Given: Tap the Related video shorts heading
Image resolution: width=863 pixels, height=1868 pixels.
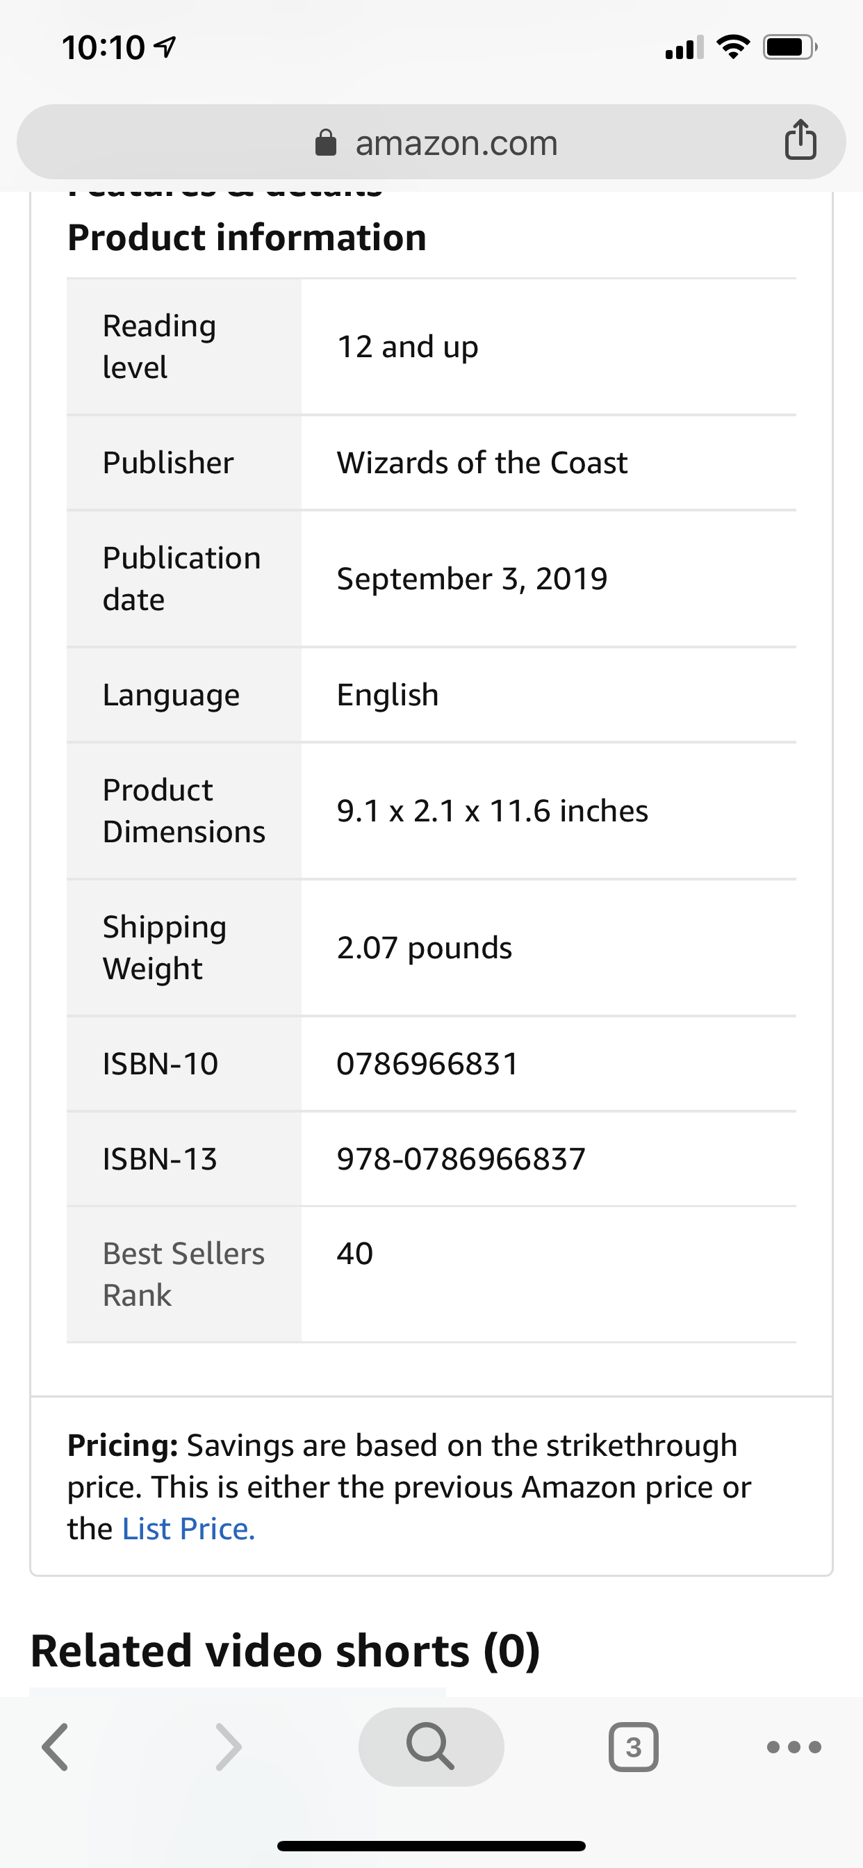Looking at the screenshot, I should 285,1651.
